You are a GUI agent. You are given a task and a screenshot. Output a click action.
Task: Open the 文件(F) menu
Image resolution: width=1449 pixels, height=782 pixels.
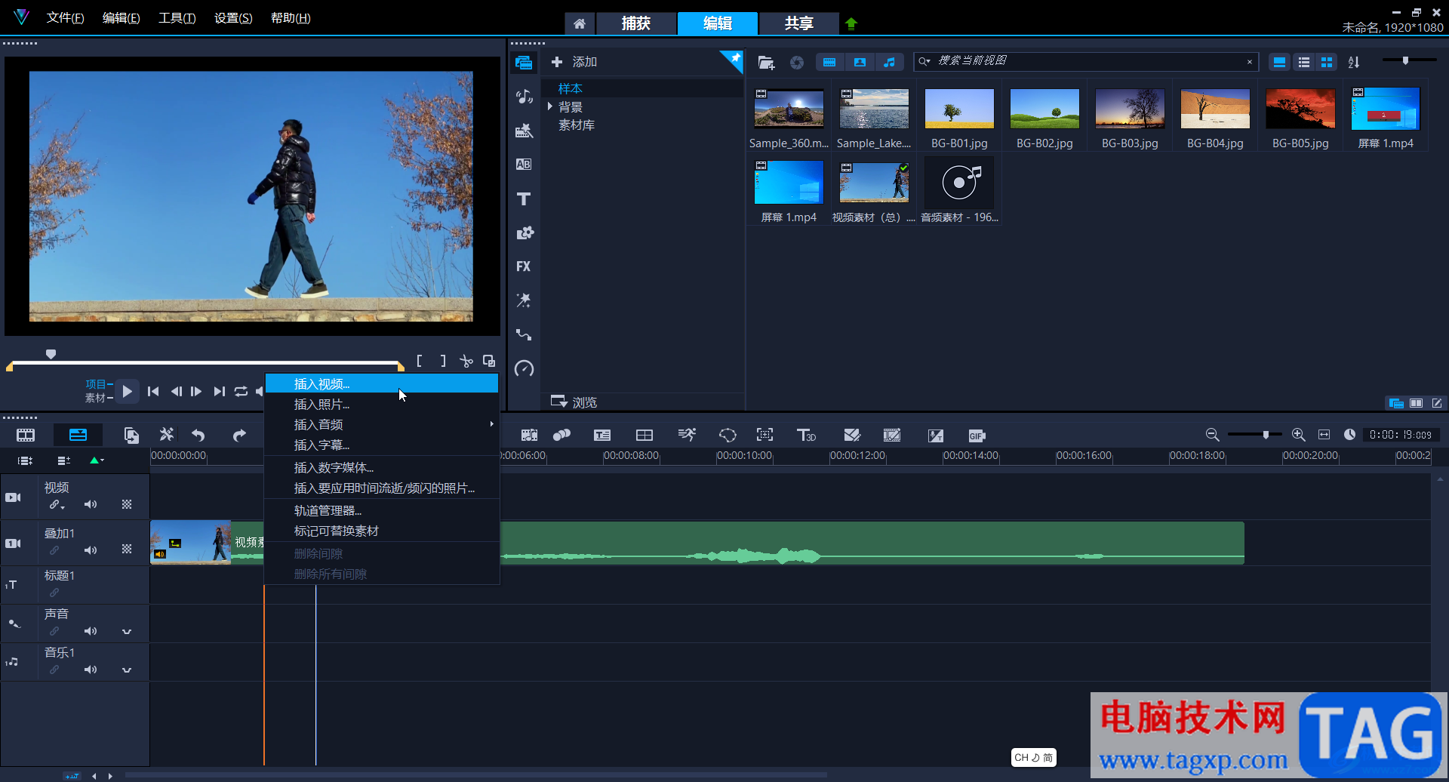coord(65,17)
